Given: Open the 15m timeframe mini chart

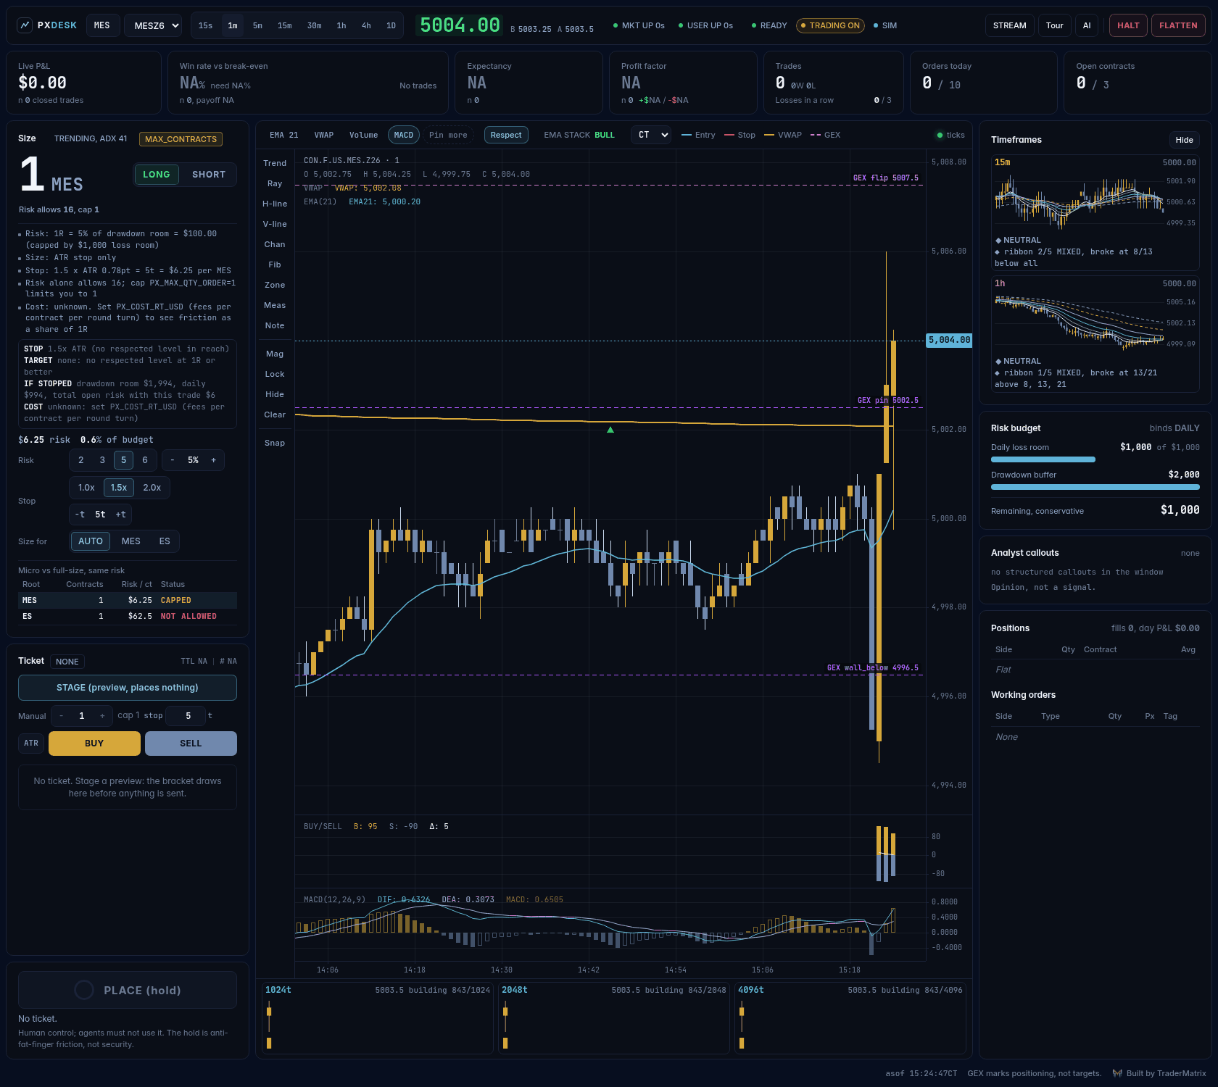Looking at the screenshot, I should (x=1095, y=213).
